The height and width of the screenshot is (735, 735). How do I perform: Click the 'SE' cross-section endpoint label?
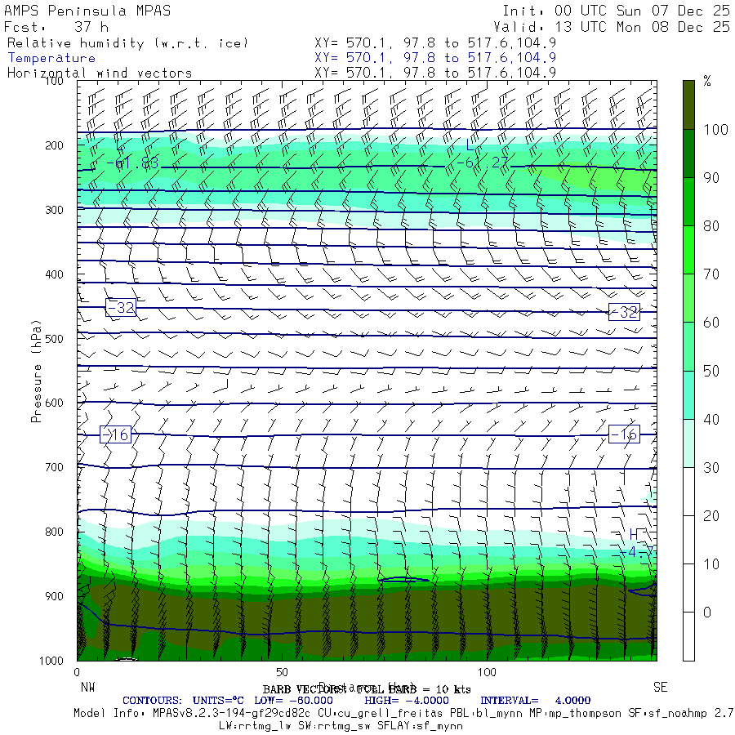click(661, 687)
